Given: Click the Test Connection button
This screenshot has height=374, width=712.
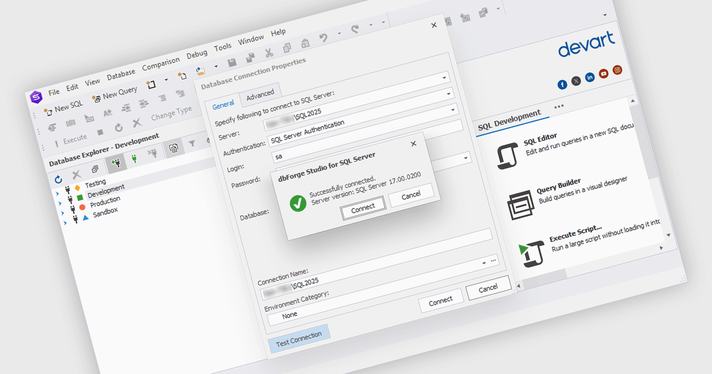Looking at the screenshot, I should (299, 338).
